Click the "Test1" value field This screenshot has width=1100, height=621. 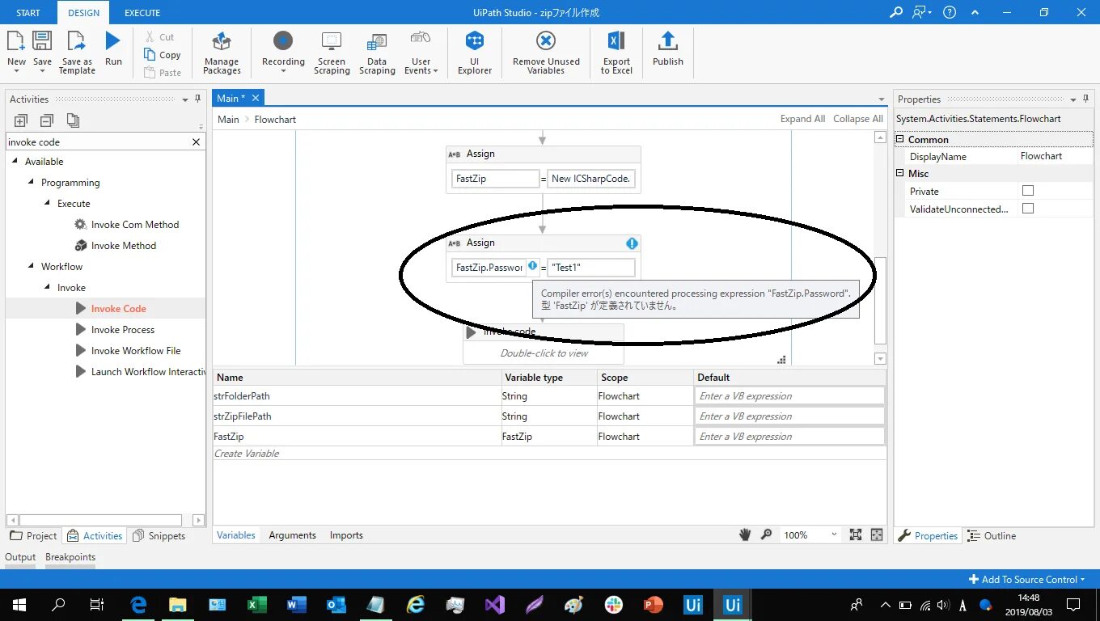(x=590, y=268)
